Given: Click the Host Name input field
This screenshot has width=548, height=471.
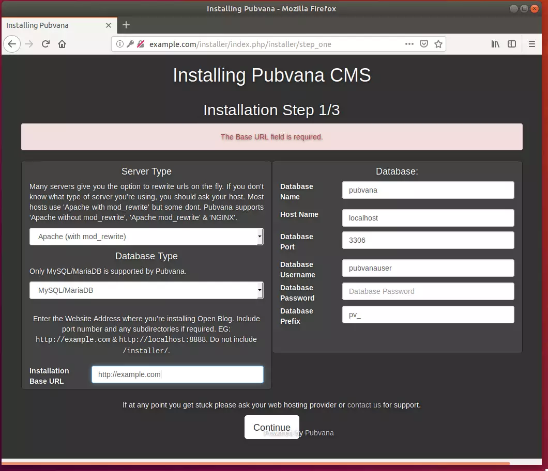Looking at the screenshot, I should (428, 218).
